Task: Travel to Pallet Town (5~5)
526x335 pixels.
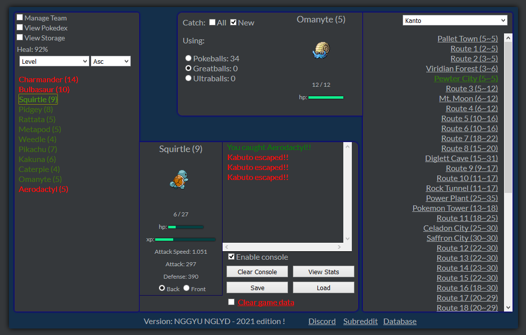Action: pyautogui.click(x=468, y=38)
